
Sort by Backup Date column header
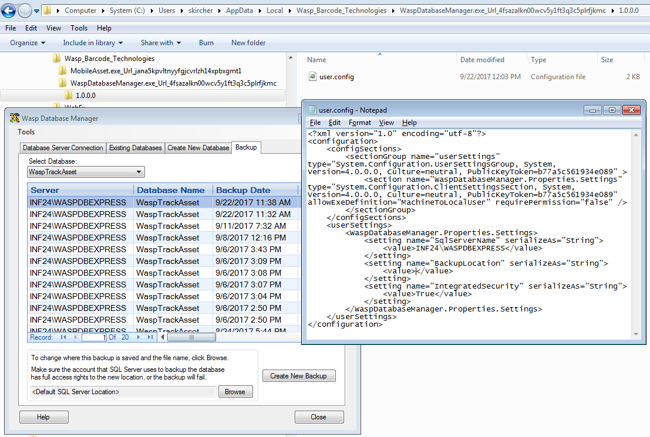click(x=256, y=190)
